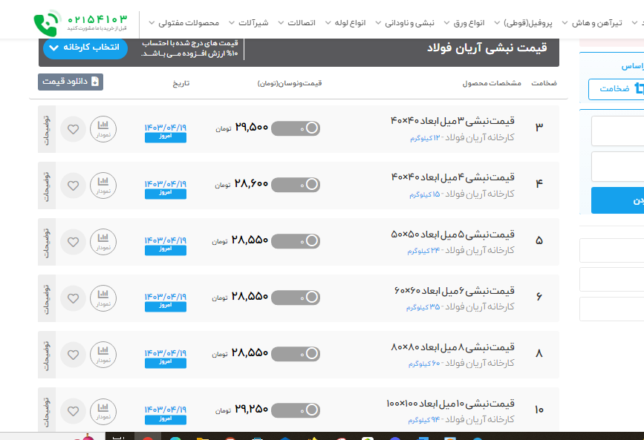Open the نمودار chart icon for the 8mm 80×80 angle
The image size is (644, 440).
103,355
